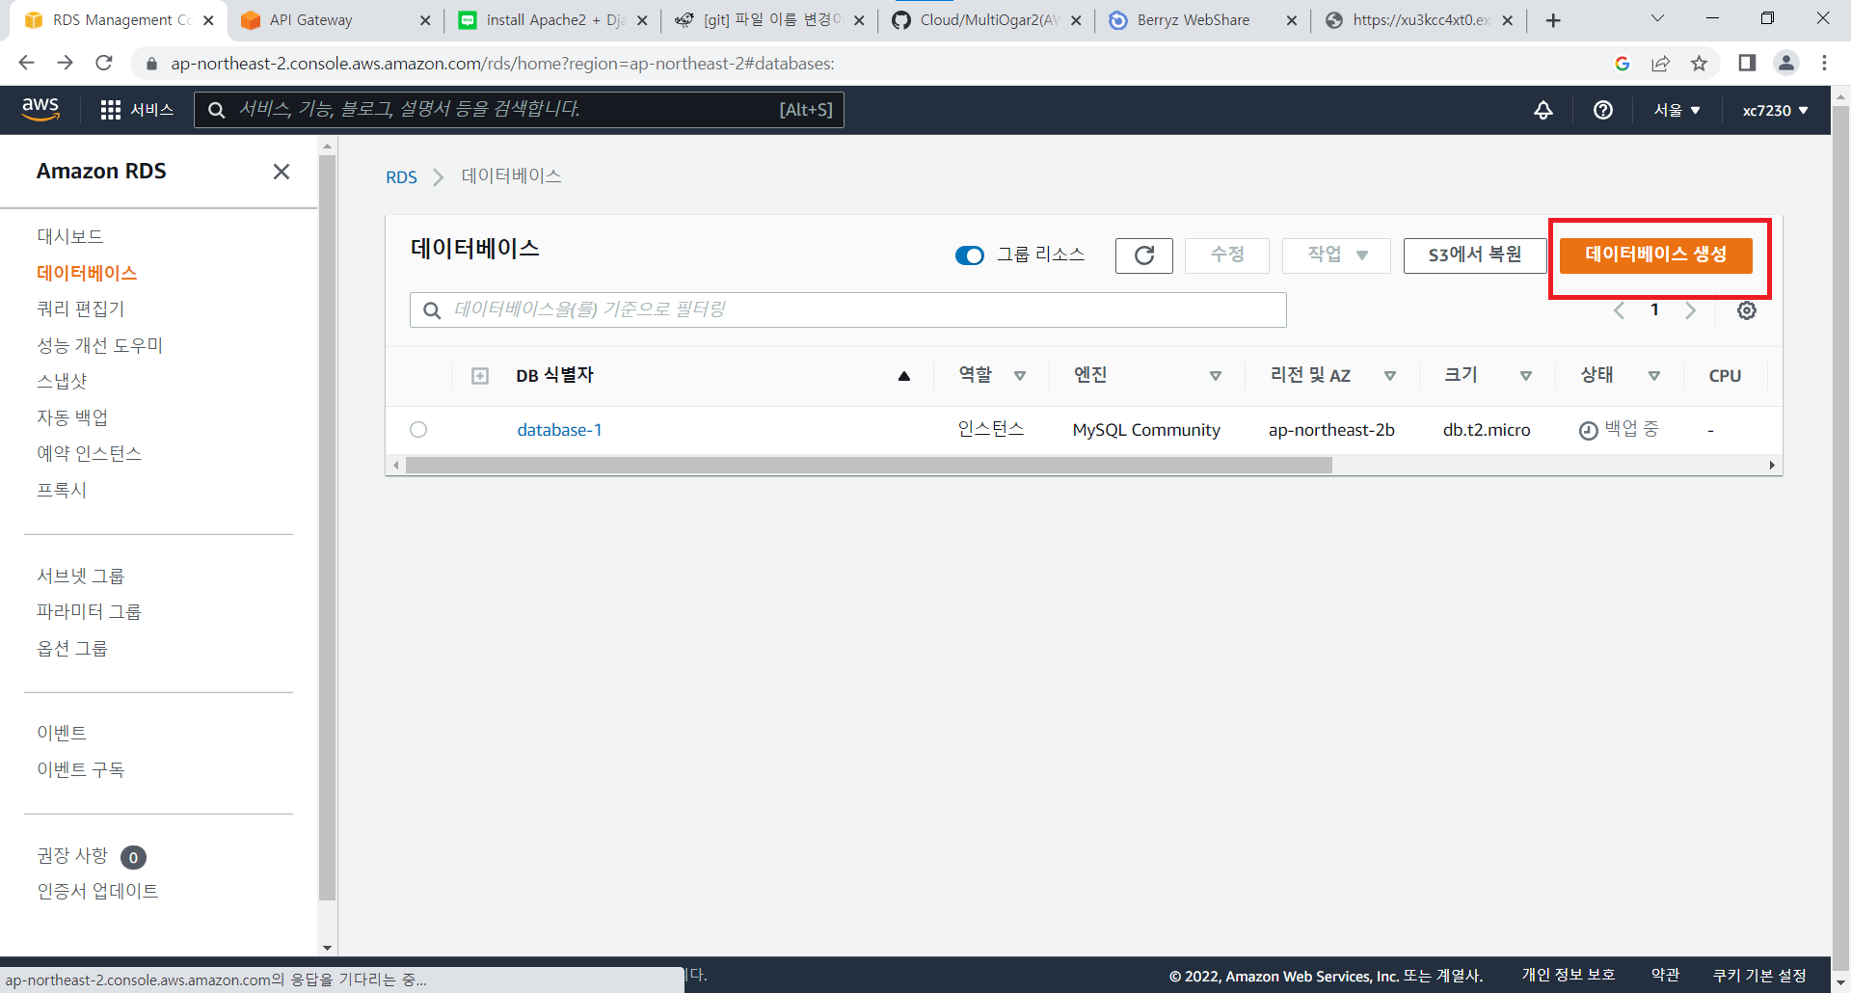Switch to the [git] 파일 이름 변경 tab

pyautogui.click(x=767, y=20)
